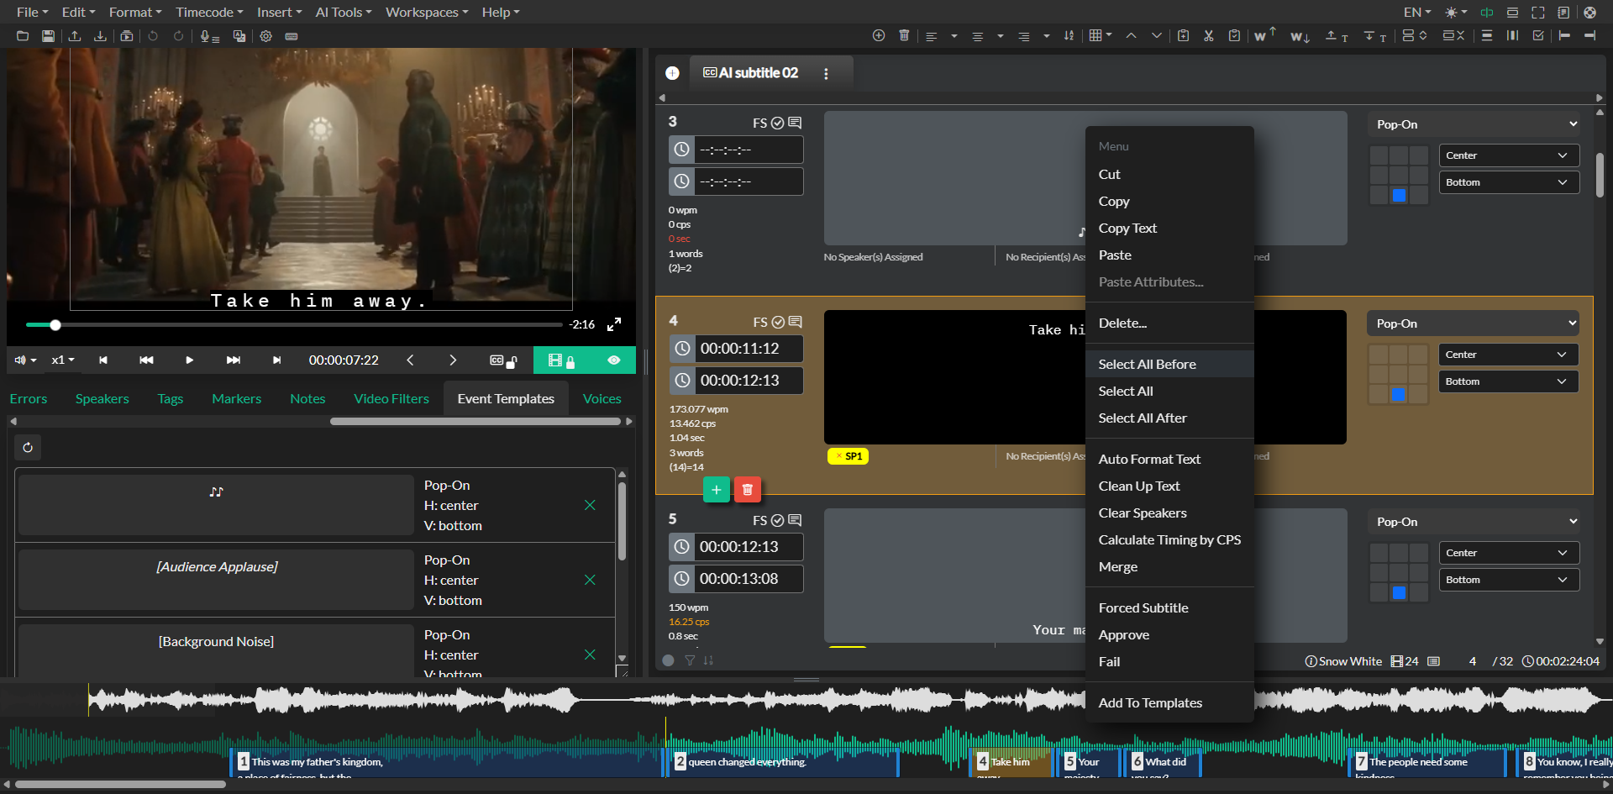Click the left-align text icon
Viewport: 1613px width, 794px height.
(931, 36)
